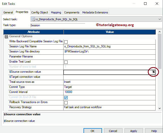Select Recovery Strategy Fail task value
This screenshot has width=163, height=133.
coord(109,107)
